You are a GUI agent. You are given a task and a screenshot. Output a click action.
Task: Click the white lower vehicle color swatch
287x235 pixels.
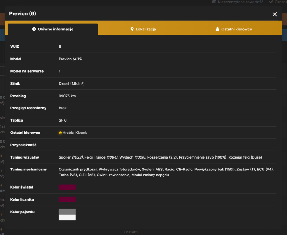pyautogui.click(x=67, y=217)
